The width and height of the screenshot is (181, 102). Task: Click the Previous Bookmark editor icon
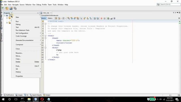(85, 18)
